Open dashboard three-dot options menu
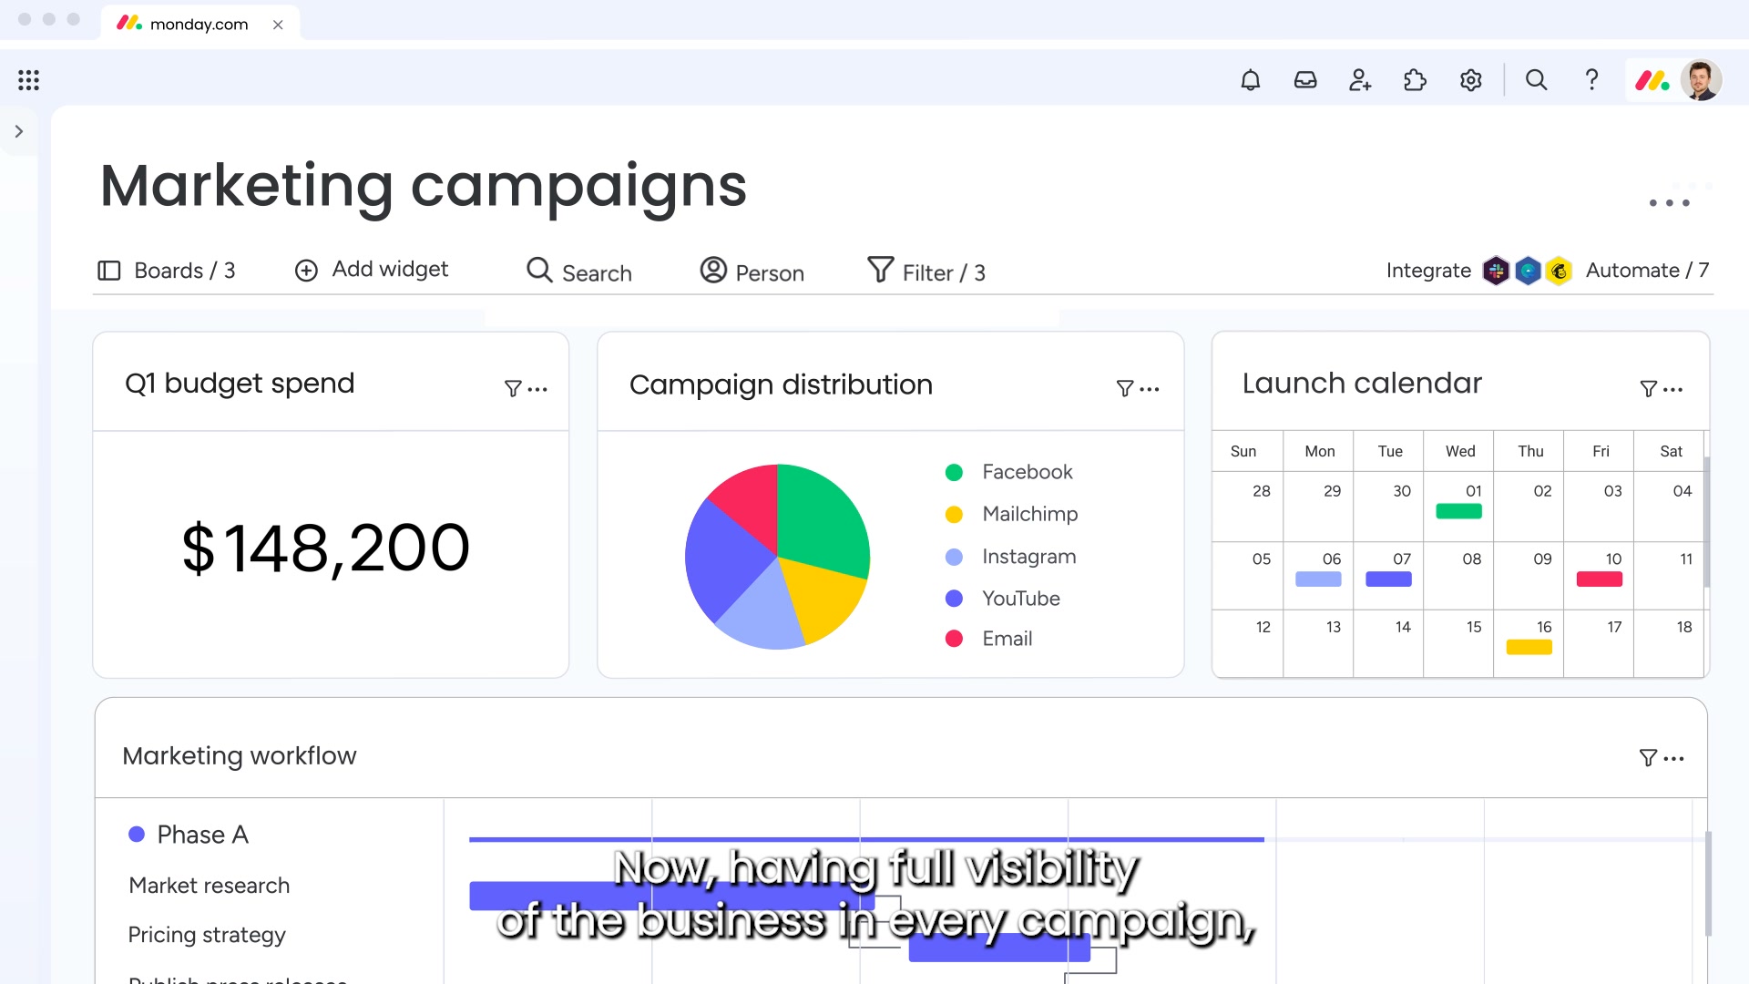1749x984 pixels. 1669,202
